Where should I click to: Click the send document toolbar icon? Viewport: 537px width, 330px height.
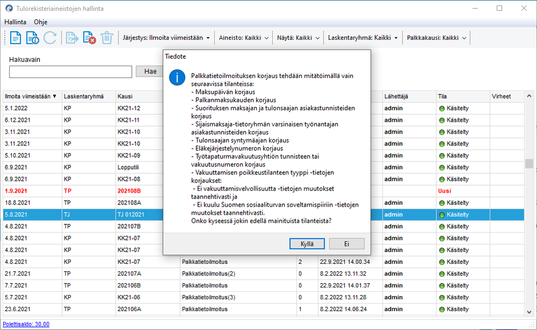[72, 38]
